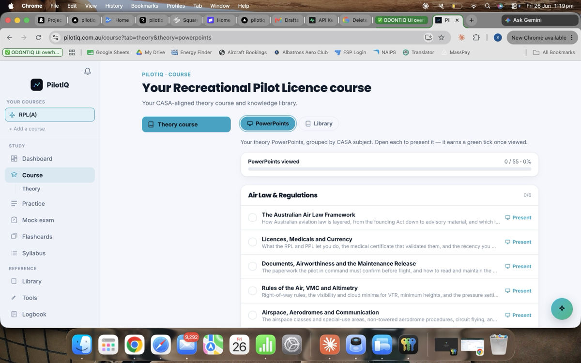Open the FSP Login bookmark
Screen dimensions: 581x363
[x=351, y=52]
